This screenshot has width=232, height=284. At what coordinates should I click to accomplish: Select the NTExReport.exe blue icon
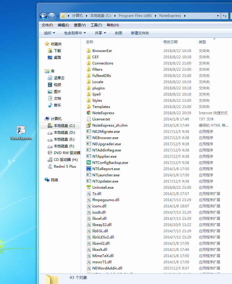tap(88, 169)
